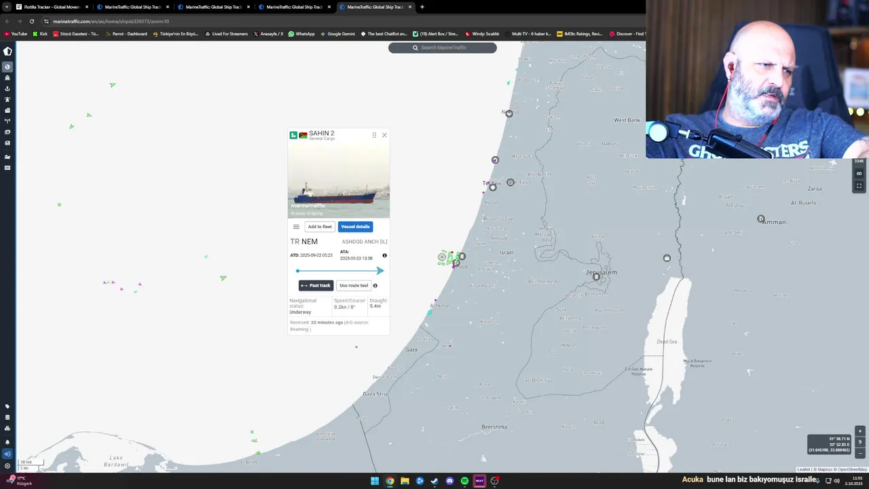Reload the current page
869x489 pixels.
click(x=32, y=21)
